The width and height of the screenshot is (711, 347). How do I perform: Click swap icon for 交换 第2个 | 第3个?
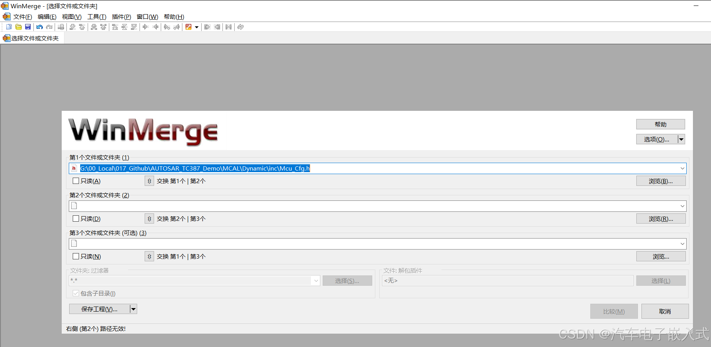point(149,218)
